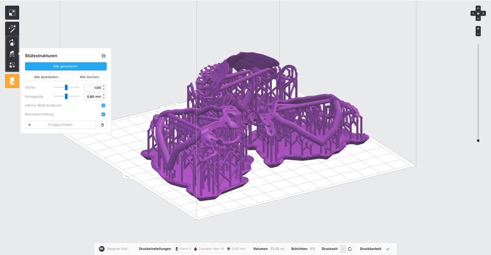This screenshot has height=255, width=491.
Task: Disable Interne Stützstrukturen
Action: (x=103, y=105)
